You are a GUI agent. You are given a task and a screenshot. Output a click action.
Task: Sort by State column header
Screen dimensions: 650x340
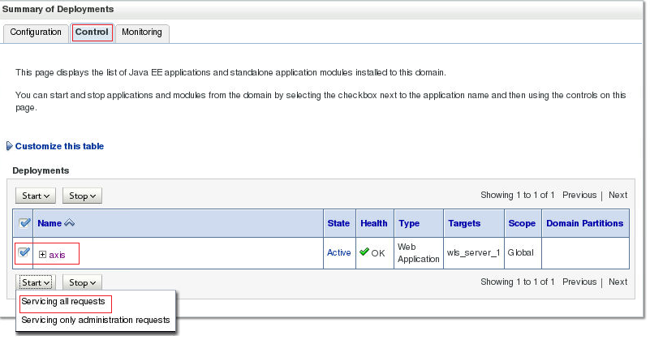[x=338, y=223]
